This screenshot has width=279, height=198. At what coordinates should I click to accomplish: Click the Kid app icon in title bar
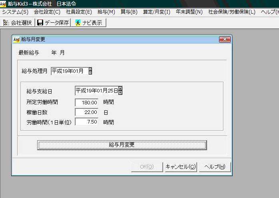point(3,4)
